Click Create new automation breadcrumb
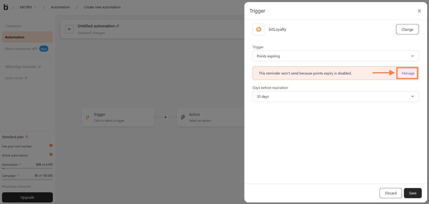 click(102, 7)
